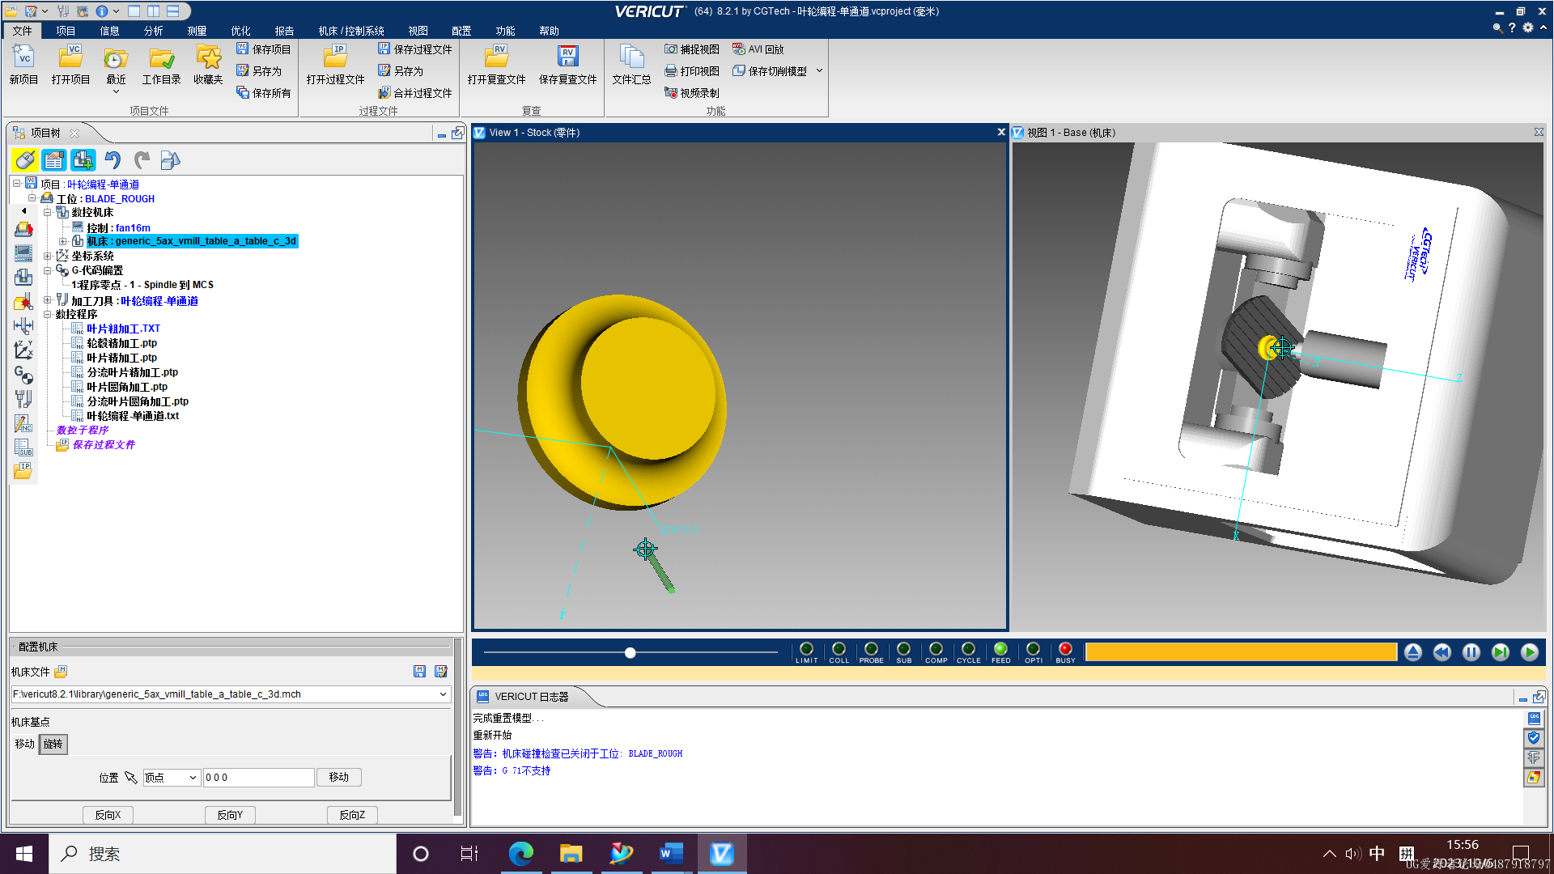The image size is (1554, 874).
Task: Click the simulation speed slider handle
Action: tap(630, 652)
